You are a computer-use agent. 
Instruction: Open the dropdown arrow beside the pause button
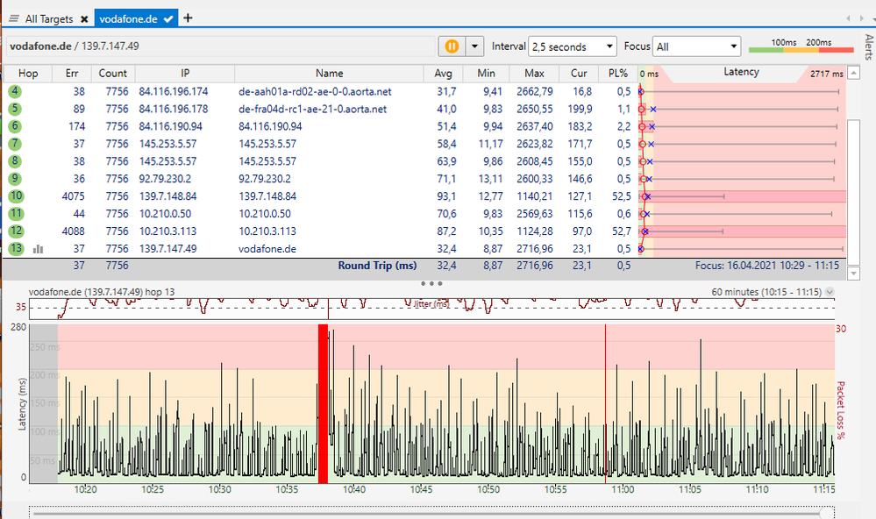pos(474,46)
